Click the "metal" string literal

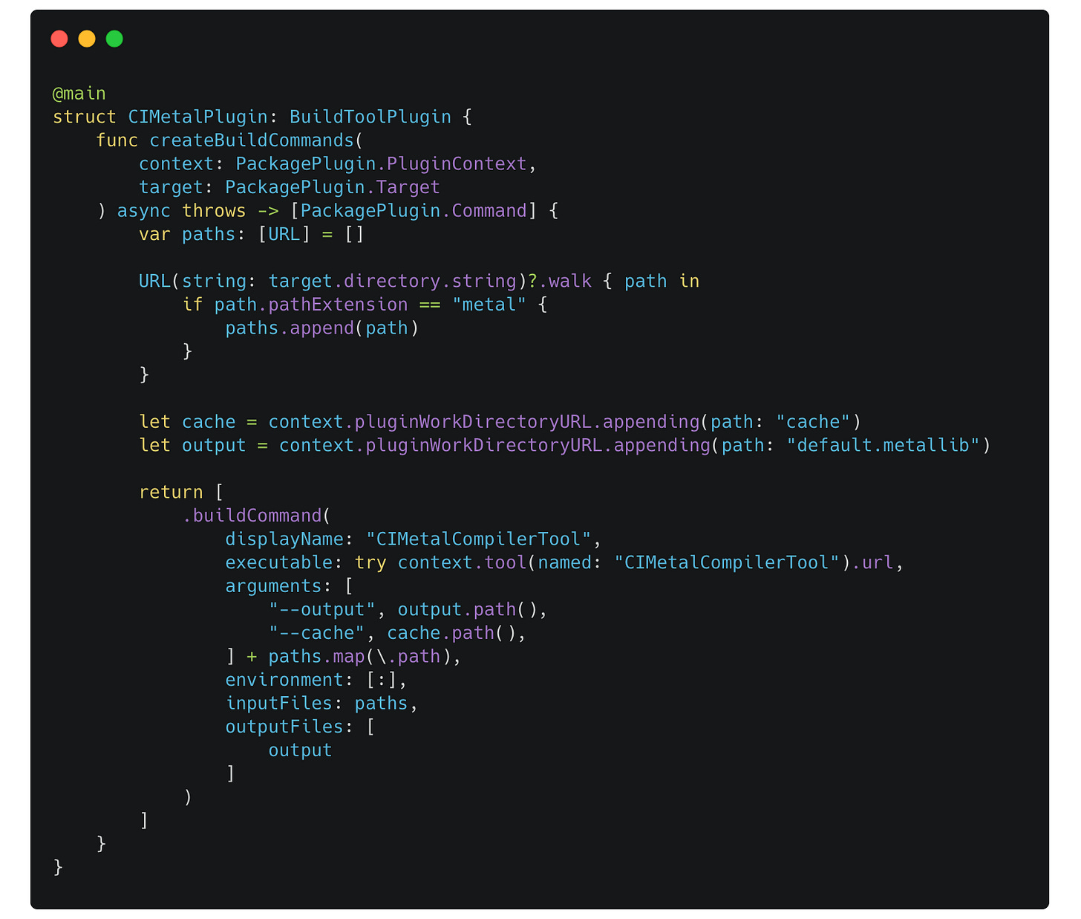[x=489, y=305]
